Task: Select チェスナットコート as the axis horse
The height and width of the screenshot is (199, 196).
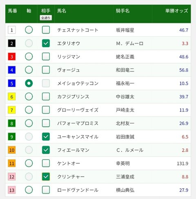Action: pos(29,30)
